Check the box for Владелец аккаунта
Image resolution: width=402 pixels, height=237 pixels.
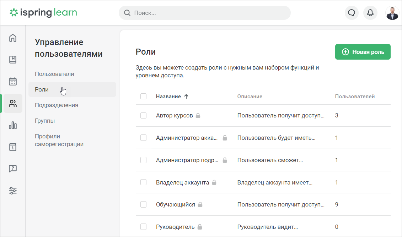(x=143, y=182)
